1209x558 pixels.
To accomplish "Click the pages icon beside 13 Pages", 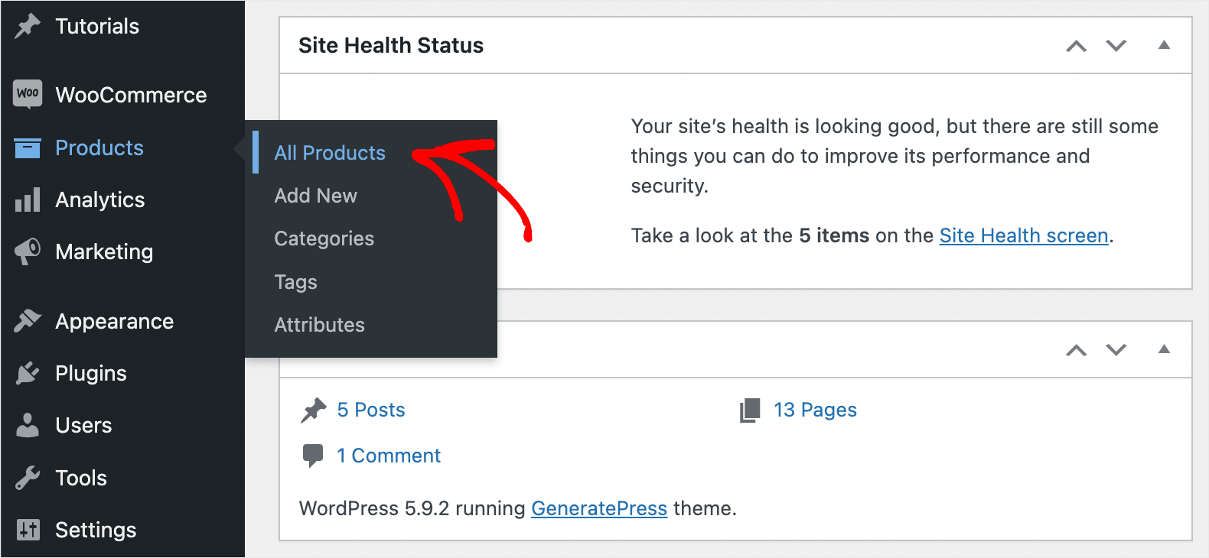I will click(750, 410).
